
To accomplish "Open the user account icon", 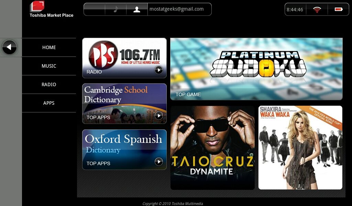I will (137, 9).
